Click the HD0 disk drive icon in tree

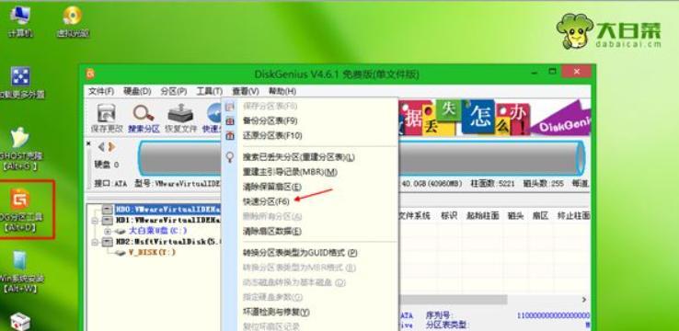tap(107, 210)
